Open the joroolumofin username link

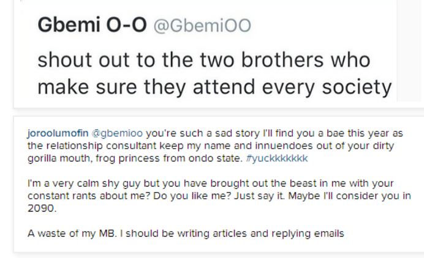(x=58, y=133)
